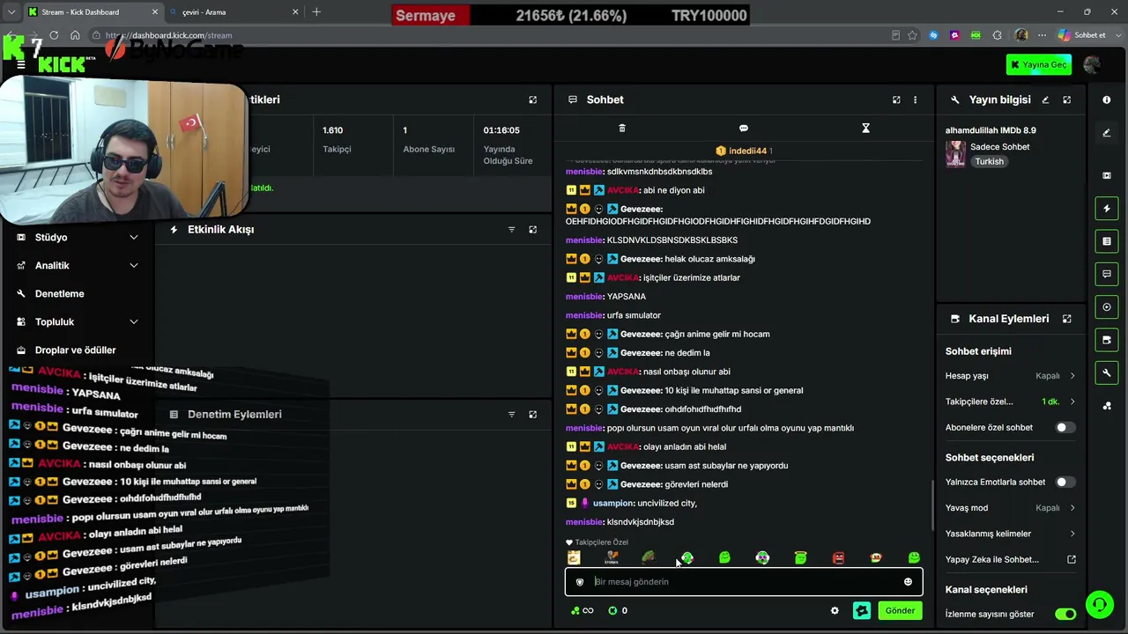Click the video preview icon in right rail
The image size is (1128, 634).
point(1107,175)
